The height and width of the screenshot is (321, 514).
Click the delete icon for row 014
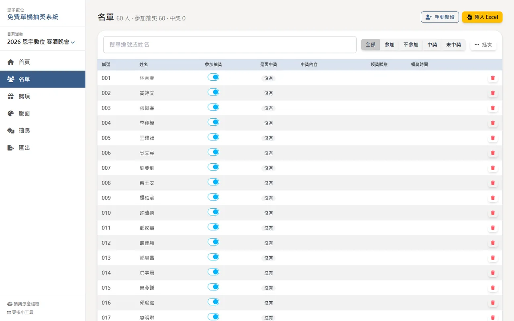(493, 273)
